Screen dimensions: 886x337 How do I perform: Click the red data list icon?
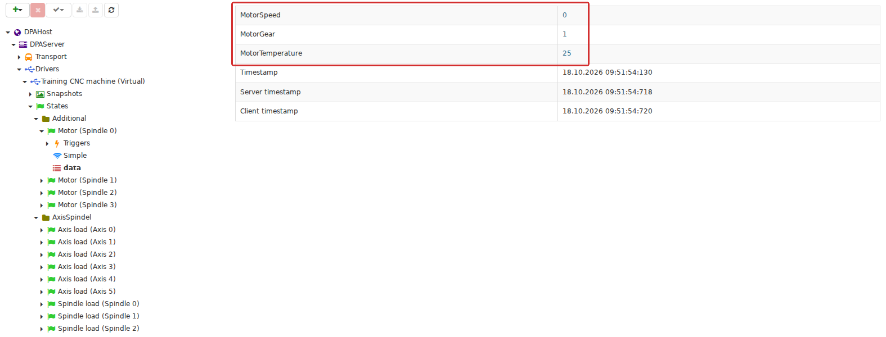coord(57,168)
